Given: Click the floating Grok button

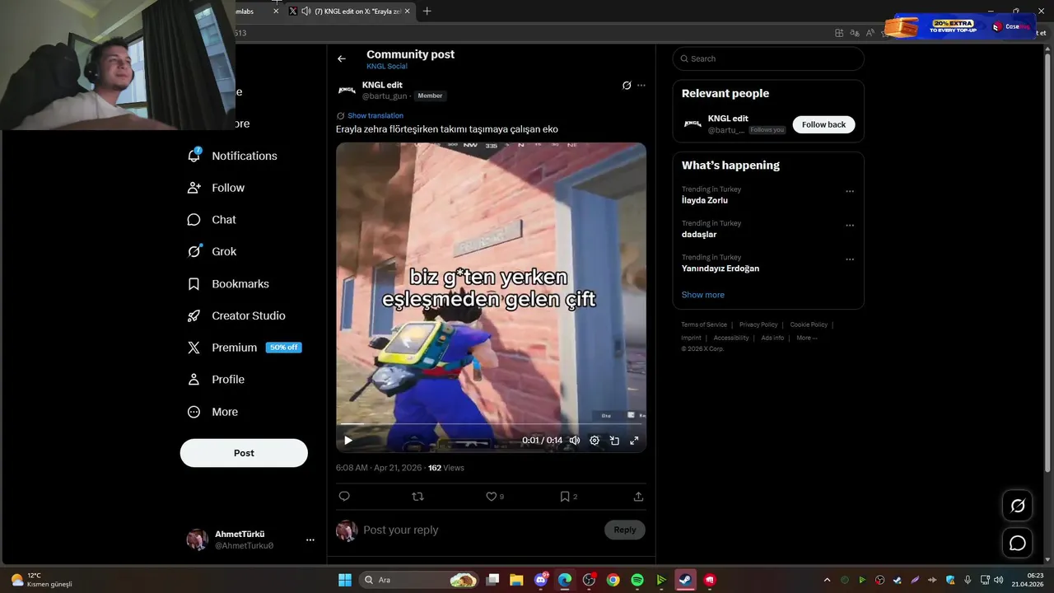Looking at the screenshot, I should click(x=1018, y=506).
